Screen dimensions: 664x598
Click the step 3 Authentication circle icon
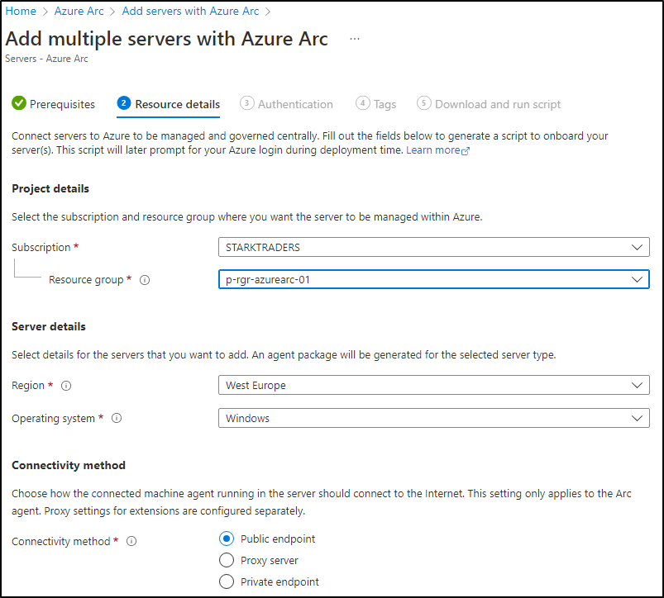(x=247, y=103)
